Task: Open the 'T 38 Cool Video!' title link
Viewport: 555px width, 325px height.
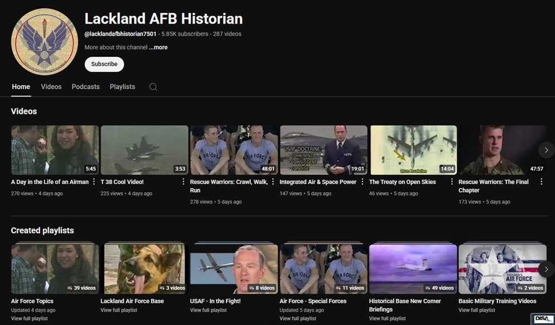Action: [122, 182]
